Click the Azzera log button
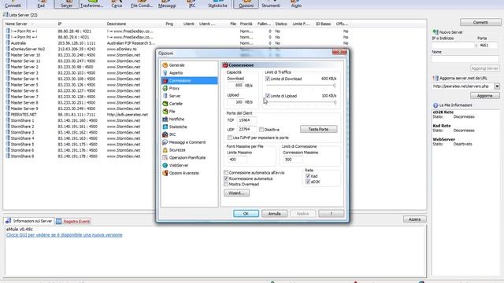The height and width of the screenshot is (283, 504). click(415, 219)
